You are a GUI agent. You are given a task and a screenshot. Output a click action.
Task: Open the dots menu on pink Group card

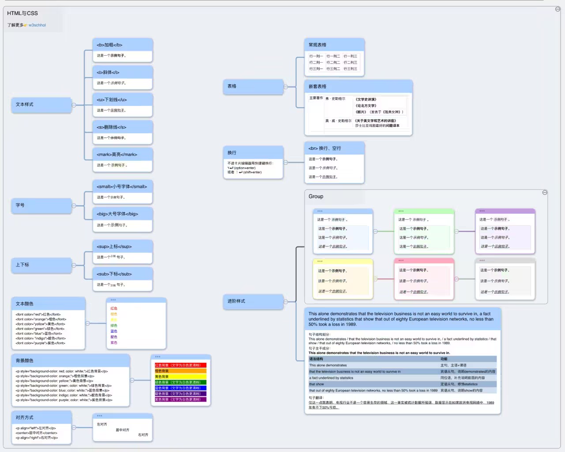tap(401, 260)
